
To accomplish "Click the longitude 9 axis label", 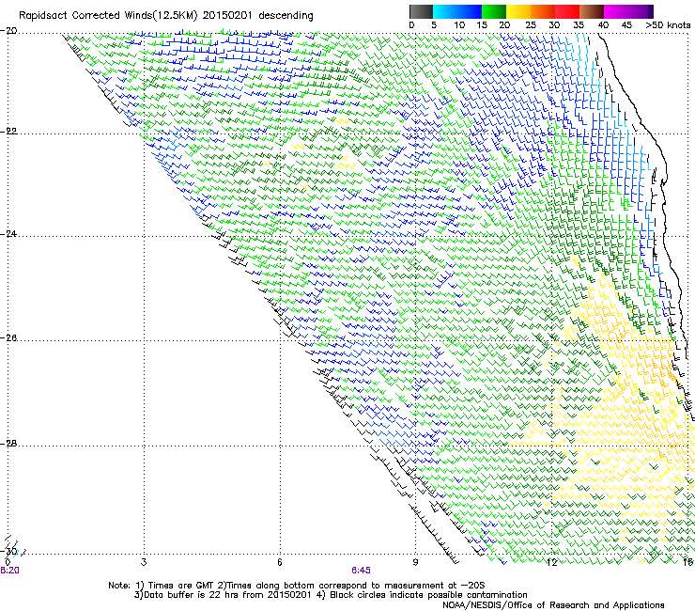I will tap(415, 562).
